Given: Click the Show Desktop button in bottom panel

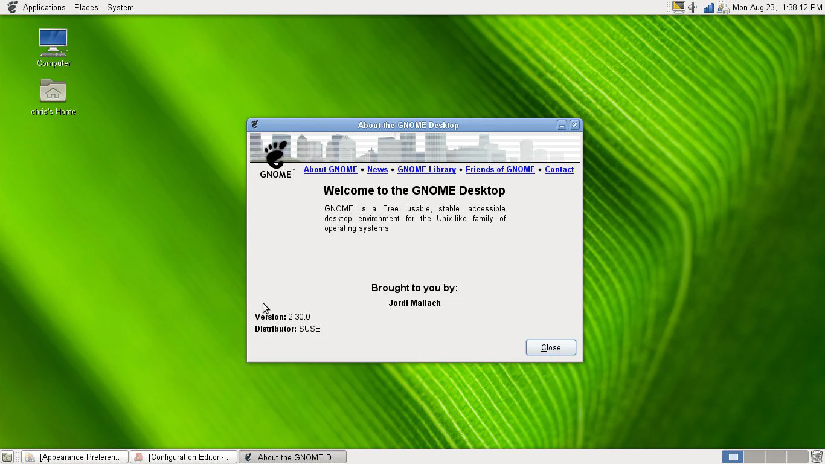Looking at the screenshot, I should click(7, 457).
